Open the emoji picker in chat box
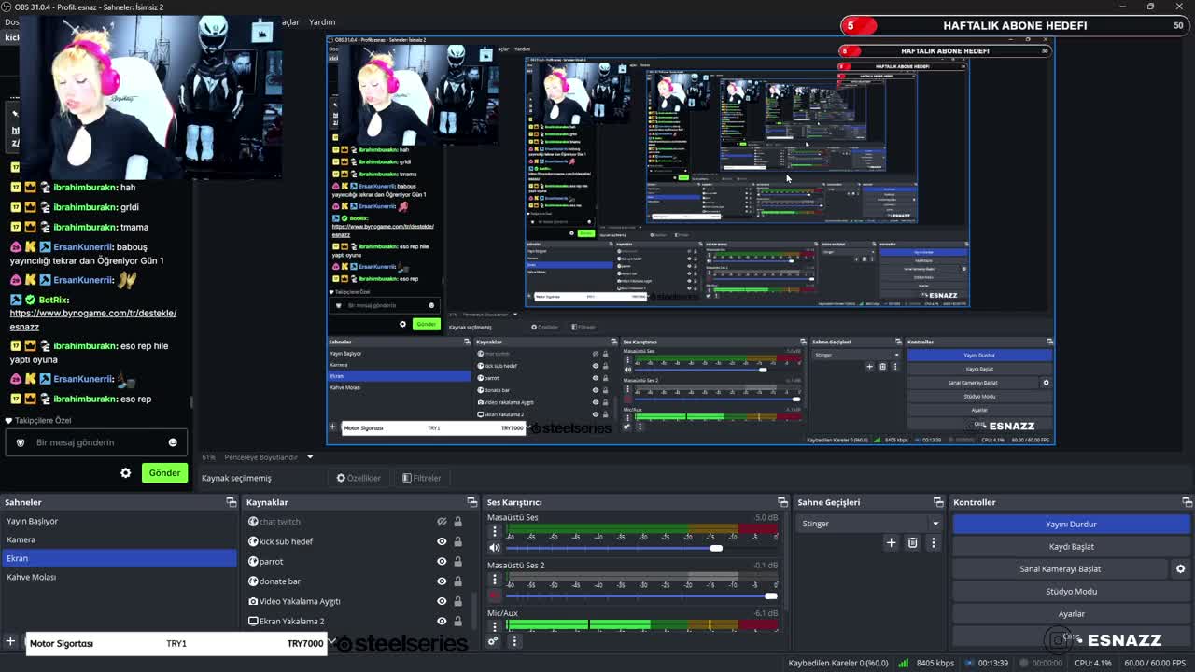The height and width of the screenshot is (672, 1195). click(x=173, y=442)
